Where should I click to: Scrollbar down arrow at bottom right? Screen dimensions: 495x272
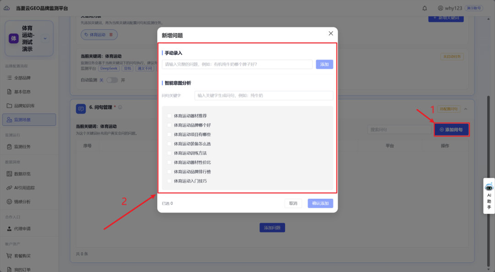pyautogui.click(x=489, y=269)
